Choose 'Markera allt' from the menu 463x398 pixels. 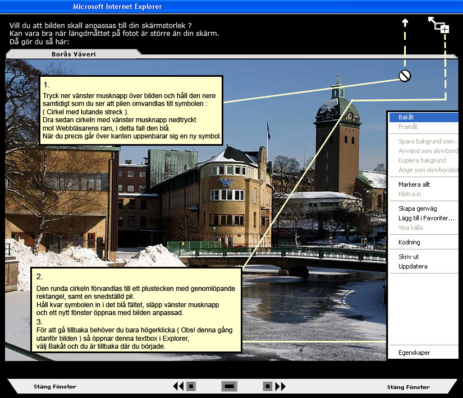tap(424, 184)
